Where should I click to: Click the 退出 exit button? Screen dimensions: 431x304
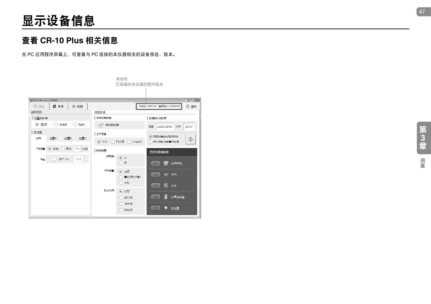[x=191, y=106]
